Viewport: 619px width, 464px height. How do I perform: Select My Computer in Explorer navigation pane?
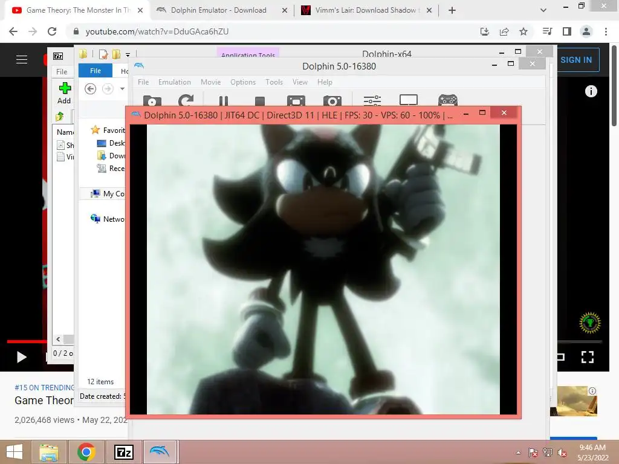click(x=108, y=193)
